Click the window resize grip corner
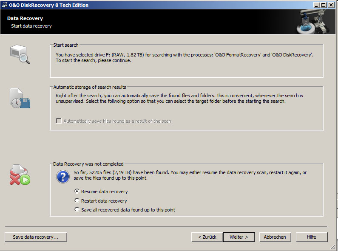338x251 pixels. point(333,247)
